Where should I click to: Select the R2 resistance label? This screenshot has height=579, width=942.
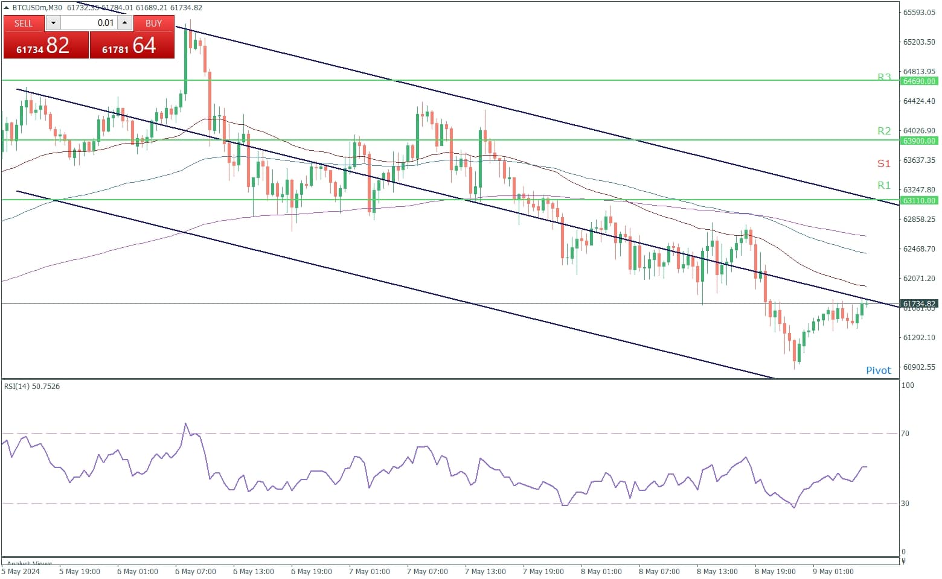tap(884, 131)
